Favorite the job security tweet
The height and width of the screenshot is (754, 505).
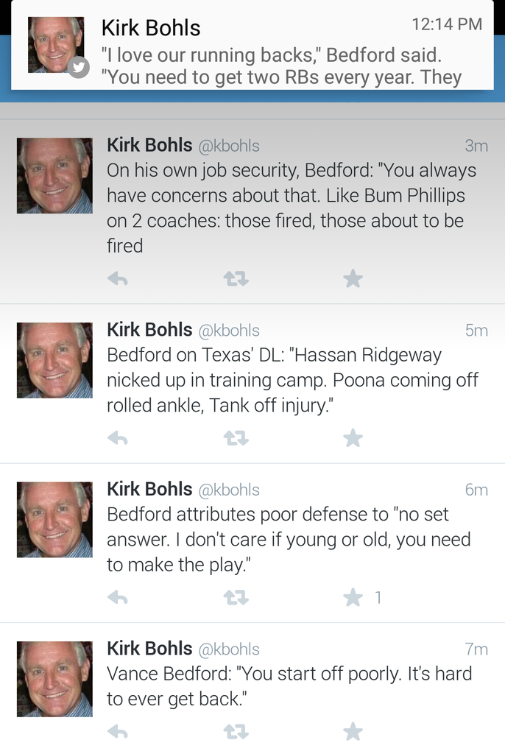(353, 278)
